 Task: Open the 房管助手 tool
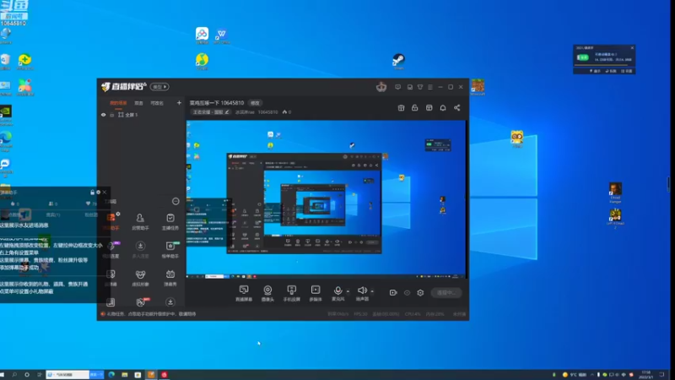[x=140, y=221]
